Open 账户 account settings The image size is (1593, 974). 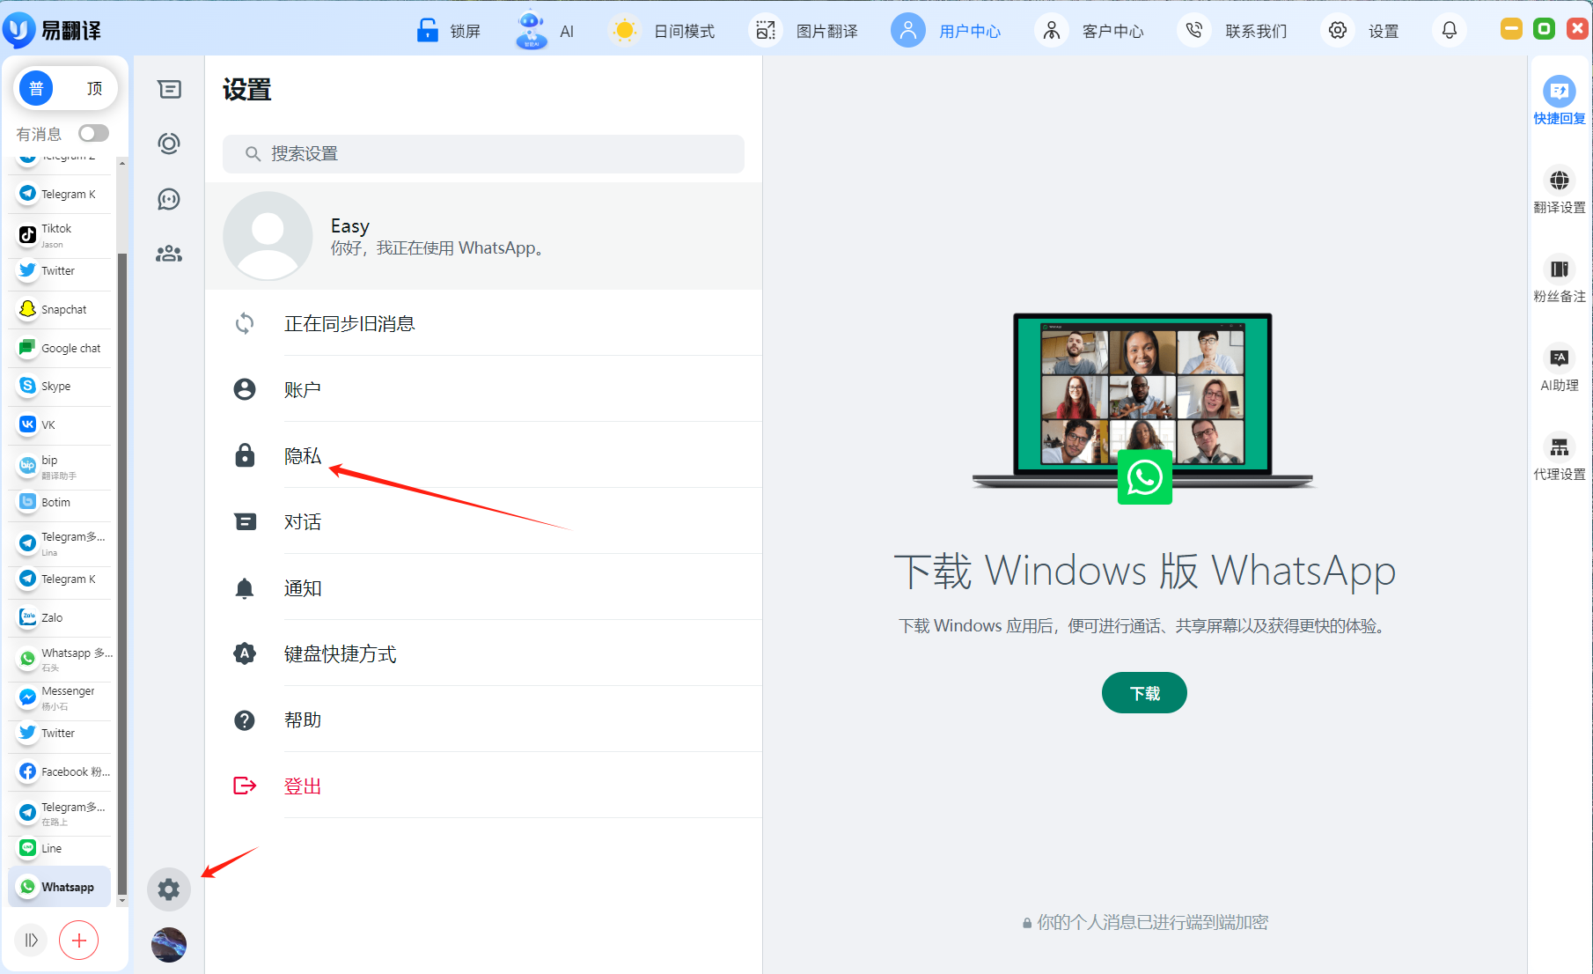tap(483, 389)
